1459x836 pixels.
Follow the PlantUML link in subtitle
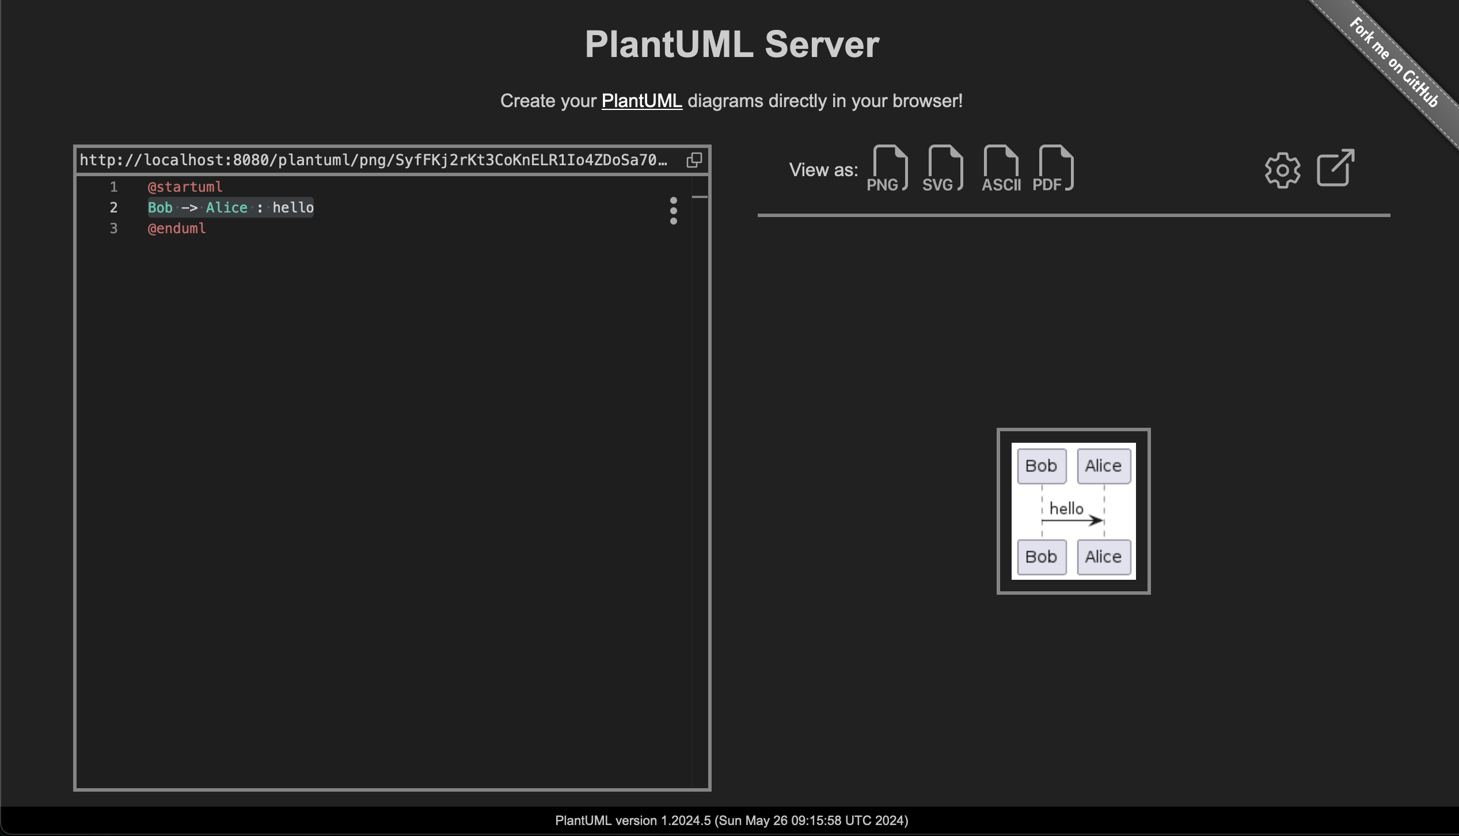(641, 101)
